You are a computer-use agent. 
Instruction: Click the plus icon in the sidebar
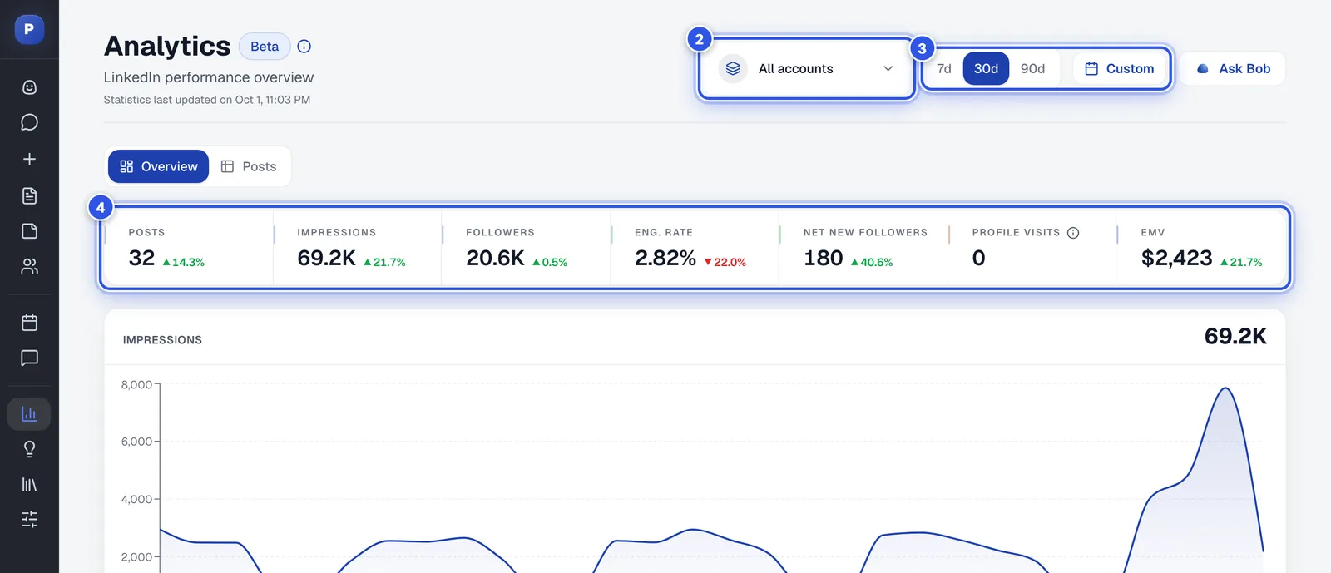(29, 159)
